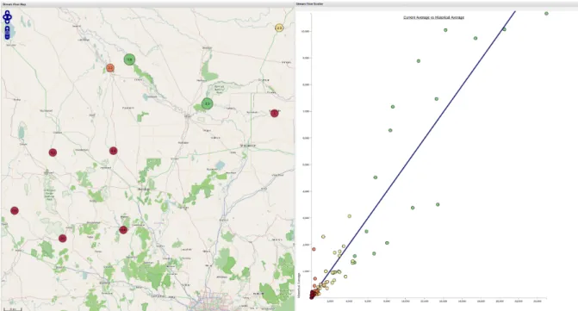Viewport: 578px width, 311px height.
Task: Select the lowest red marker on the map
Action: click(62, 239)
